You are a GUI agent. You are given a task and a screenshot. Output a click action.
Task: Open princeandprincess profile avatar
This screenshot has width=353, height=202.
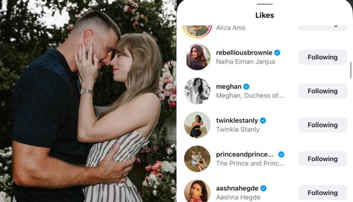click(197, 159)
